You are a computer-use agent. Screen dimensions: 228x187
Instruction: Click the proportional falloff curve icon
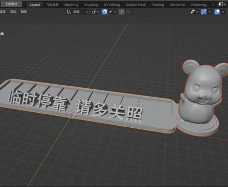click(128, 12)
